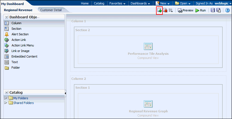
Task: Click the Text label in objects list
Action: coord(15,62)
